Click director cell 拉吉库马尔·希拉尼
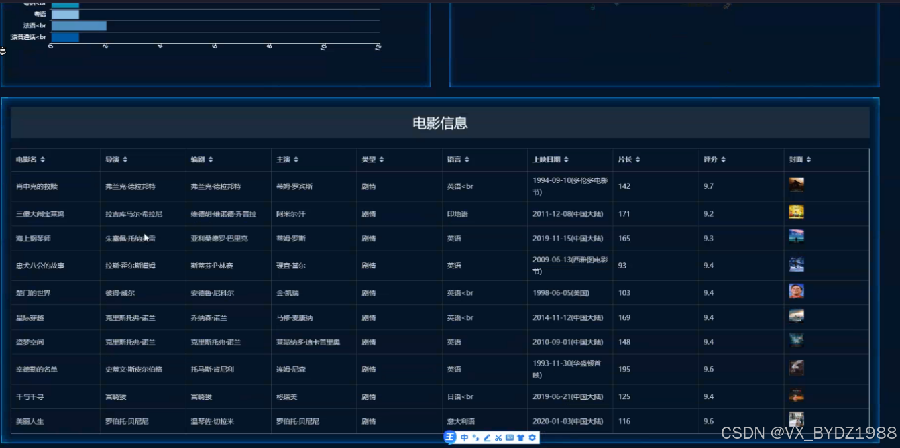This screenshot has height=448, width=900. tap(134, 214)
